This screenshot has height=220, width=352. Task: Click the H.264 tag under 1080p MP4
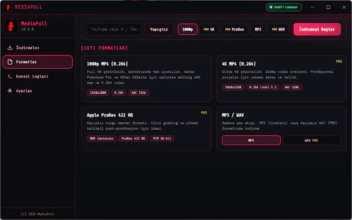[119, 93]
